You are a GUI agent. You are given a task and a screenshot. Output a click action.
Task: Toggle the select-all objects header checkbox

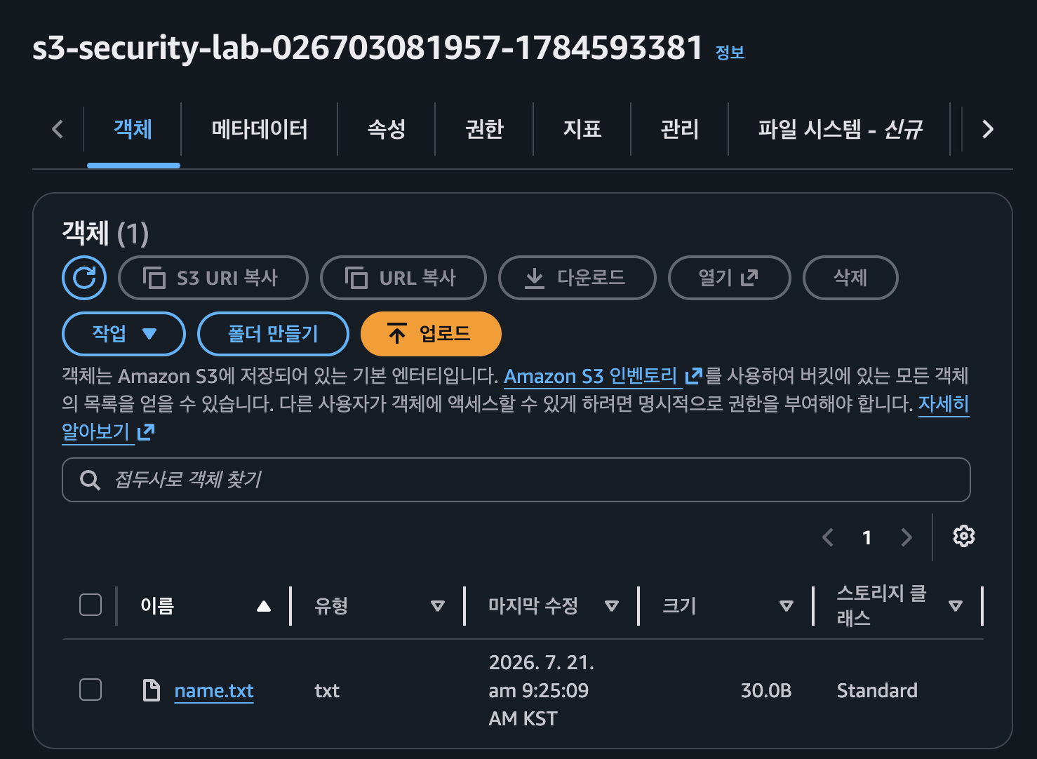click(91, 605)
